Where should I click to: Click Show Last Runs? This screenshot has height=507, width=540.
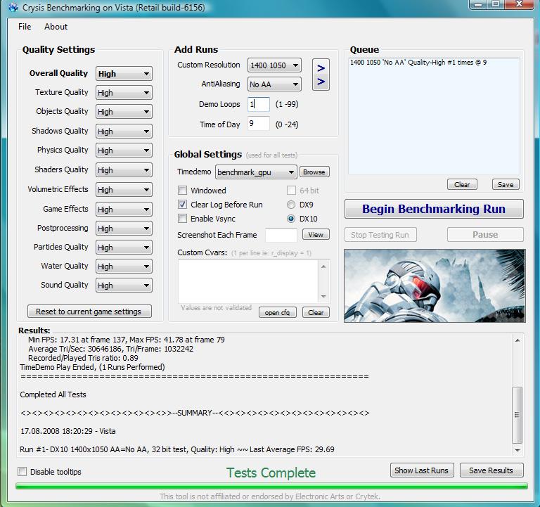click(x=422, y=470)
